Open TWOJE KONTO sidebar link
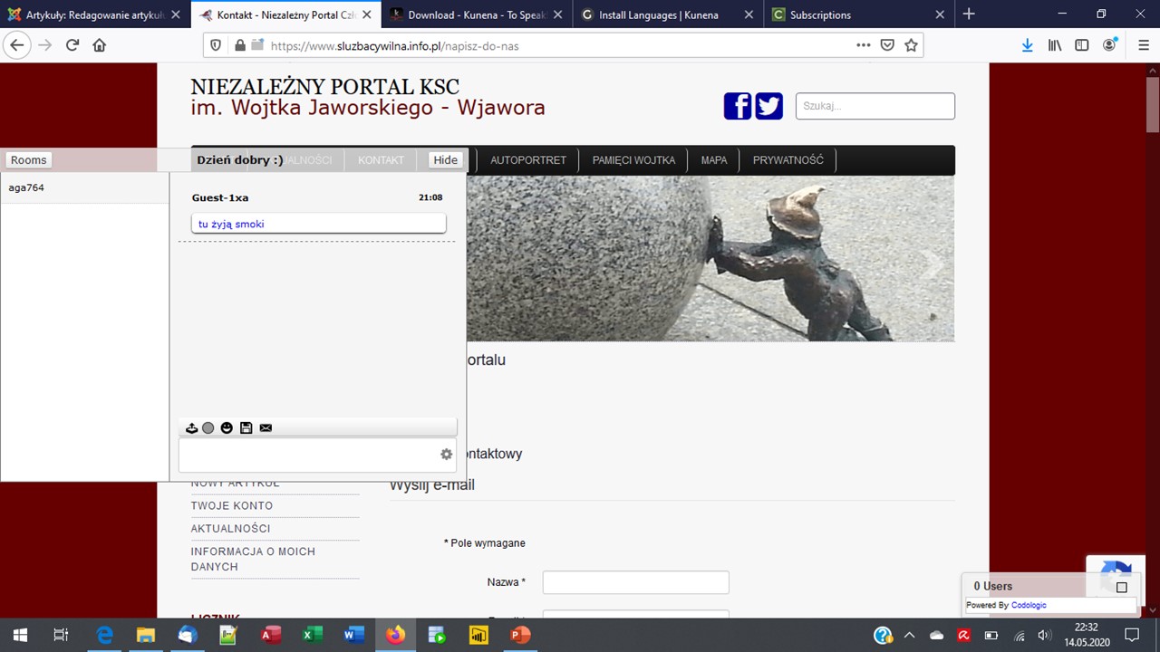The image size is (1160, 652). click(232, 506)
